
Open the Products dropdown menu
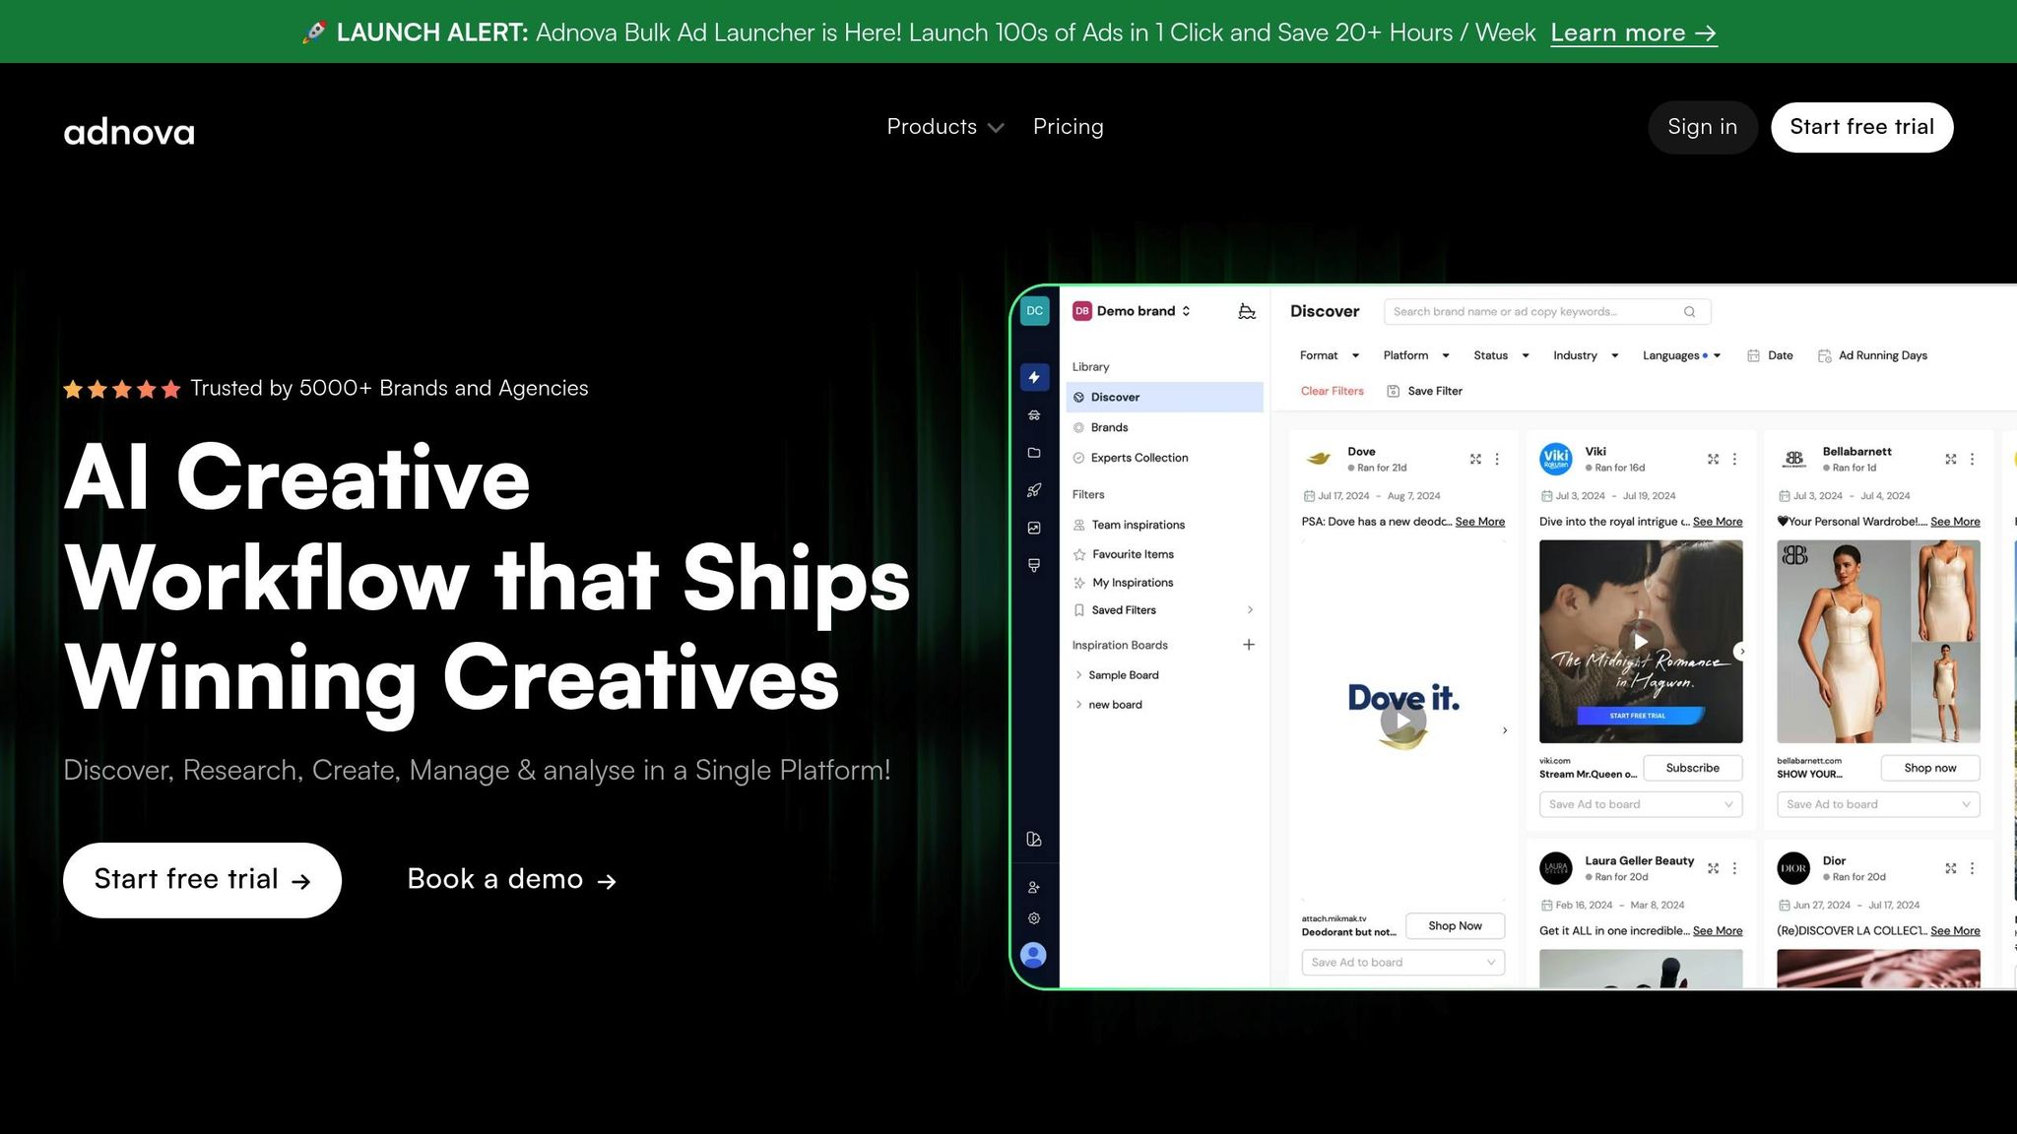(944, 127)
